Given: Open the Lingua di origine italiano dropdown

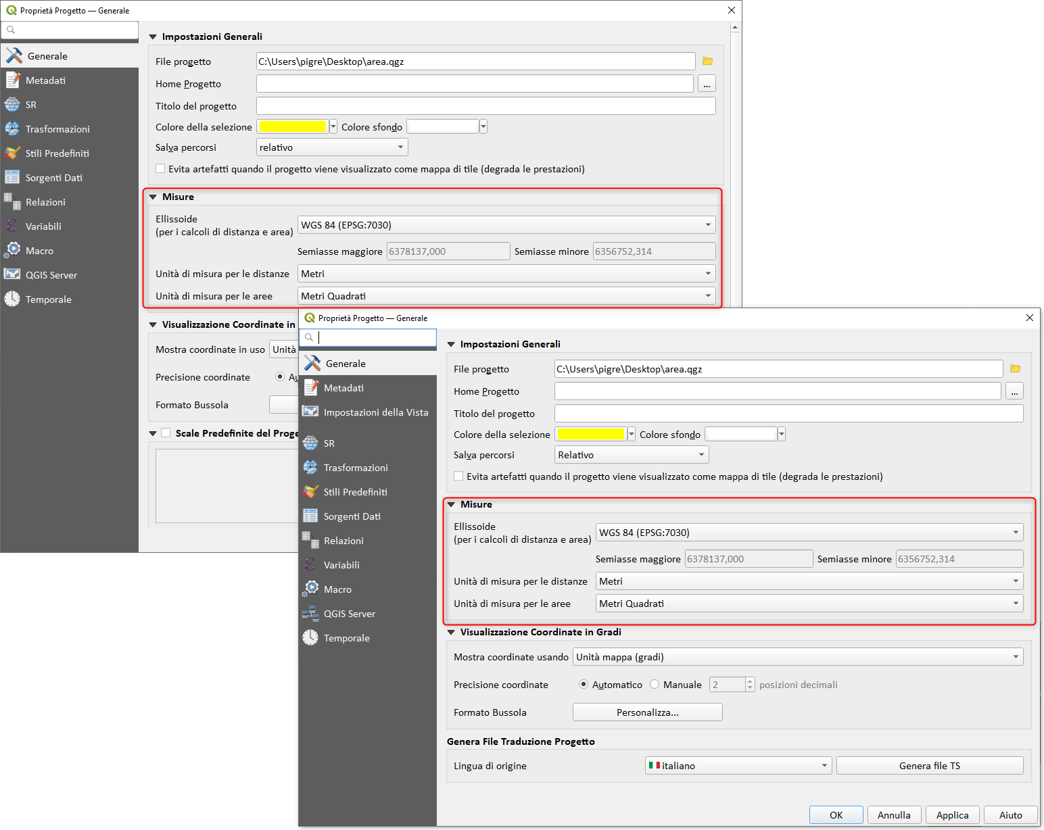Looking at the screenshot, I should (738, 766).
